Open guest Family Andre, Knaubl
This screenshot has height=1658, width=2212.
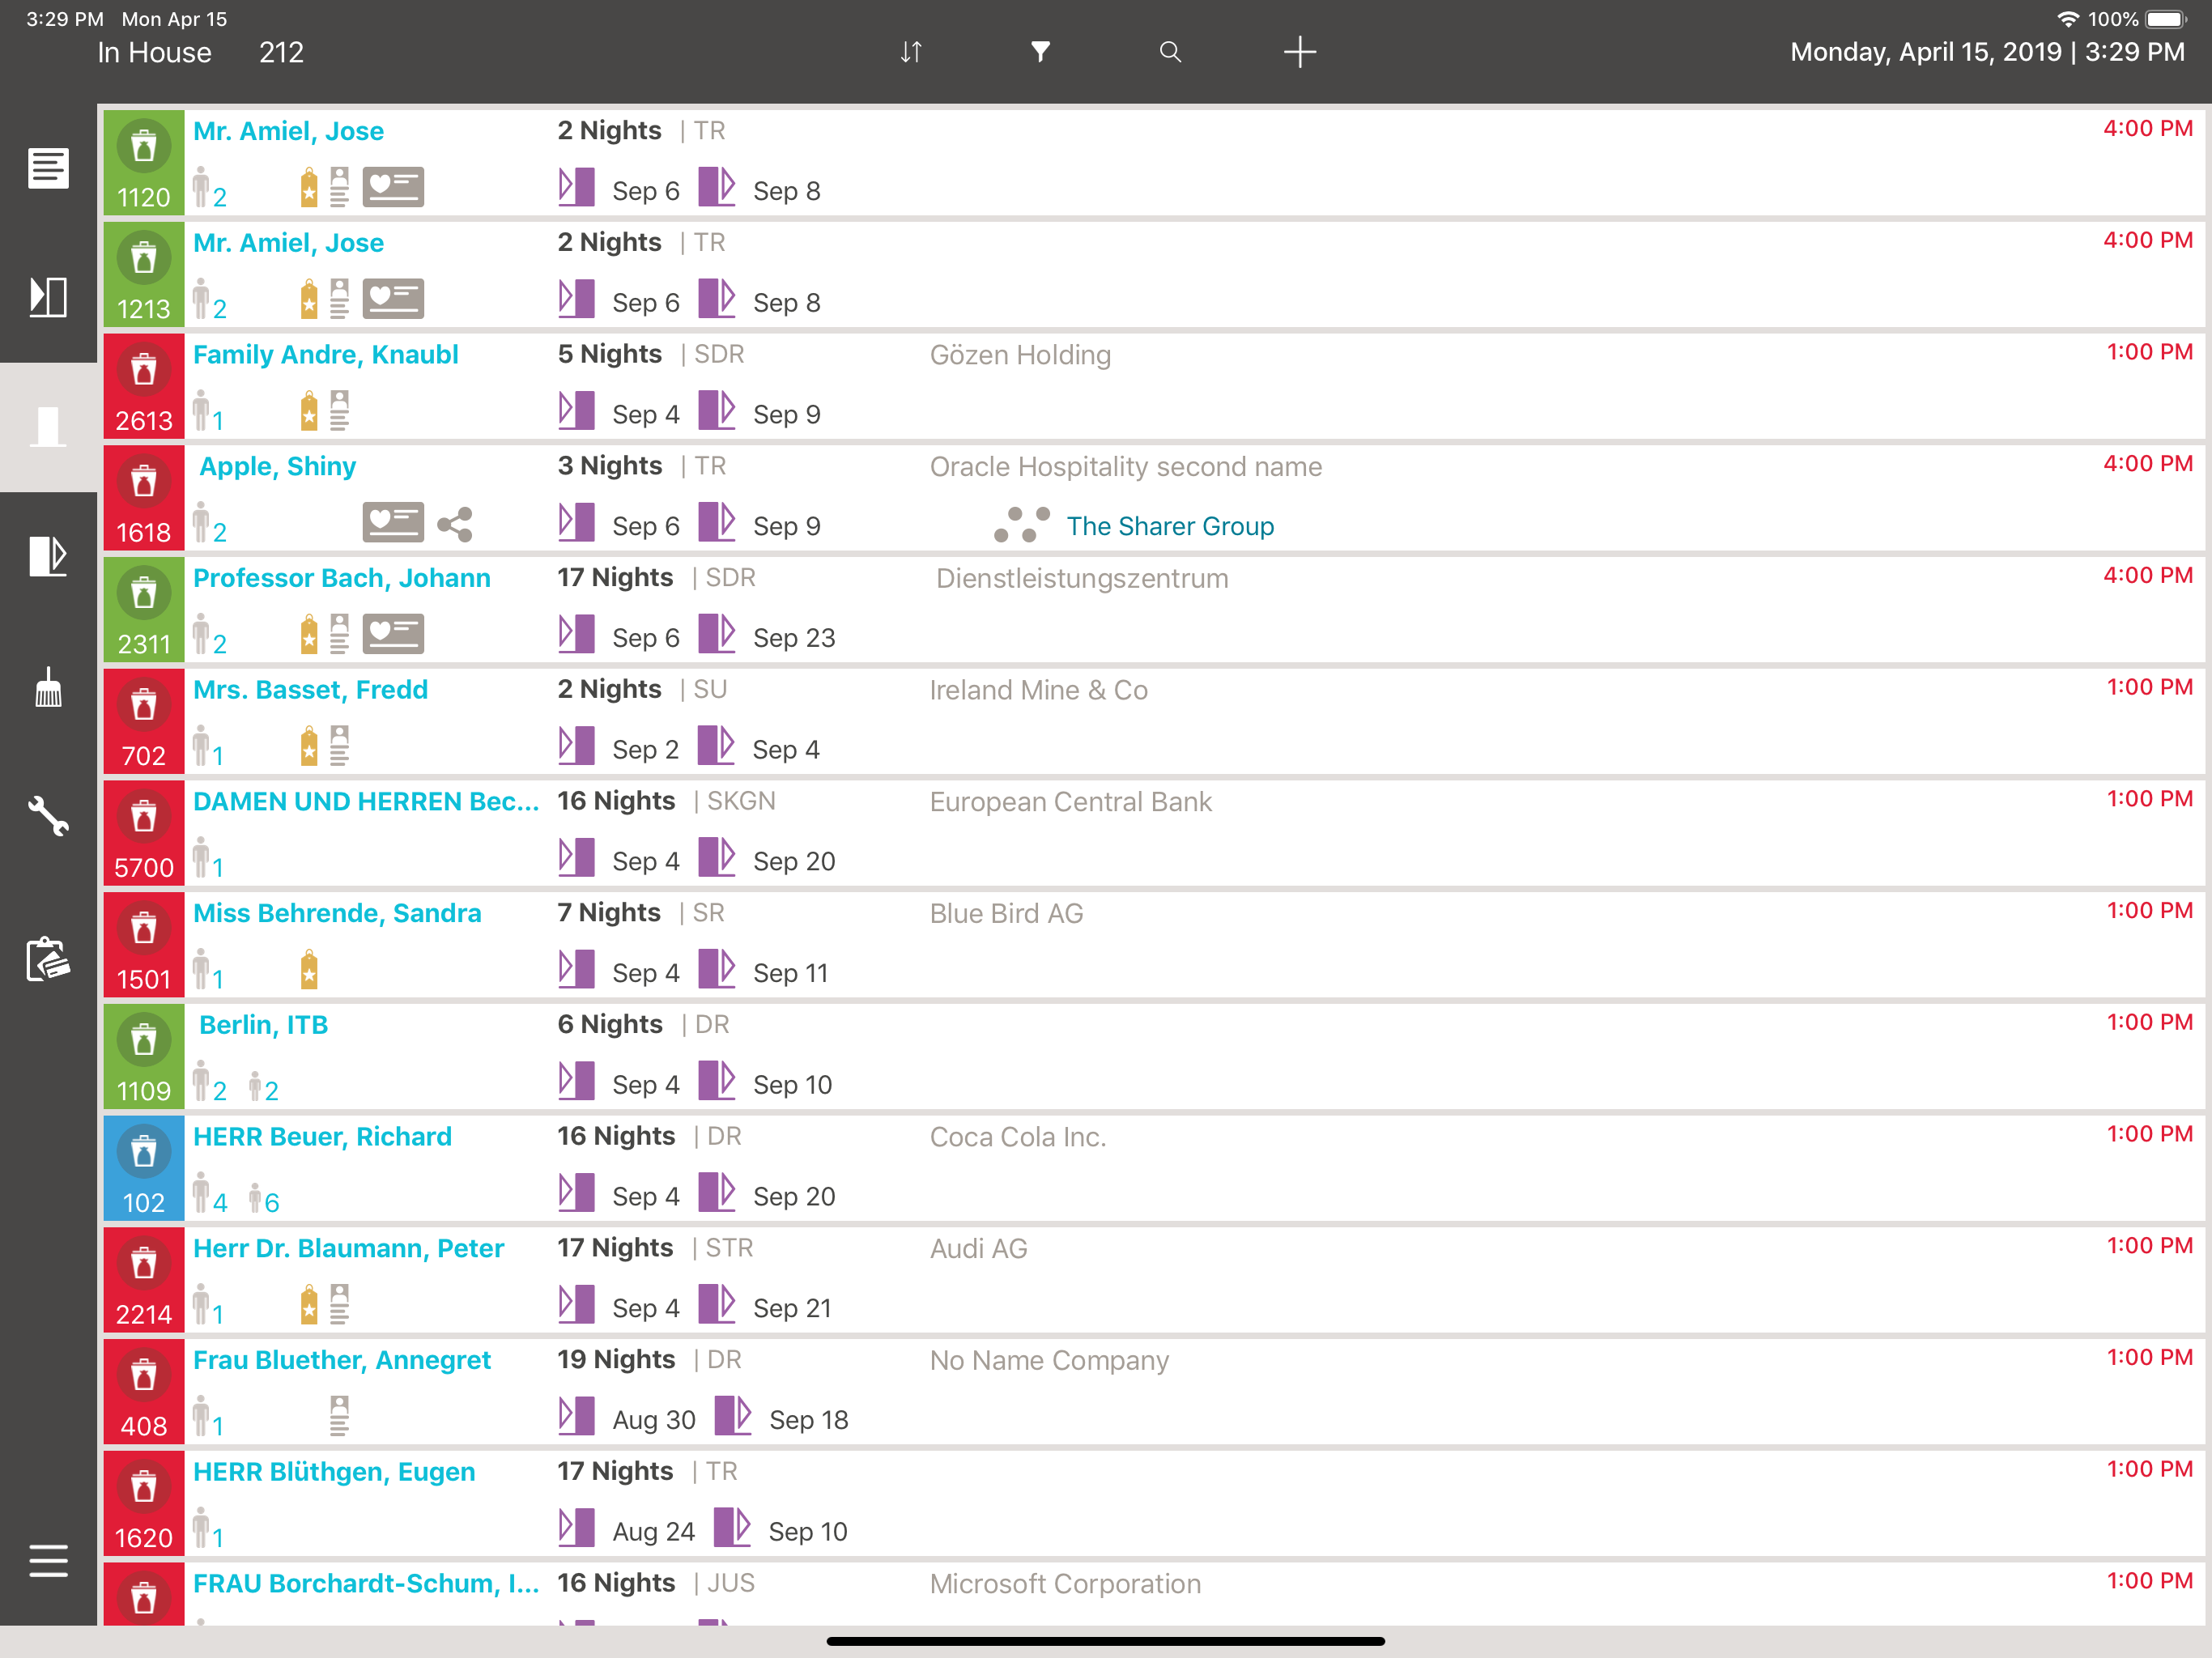coord(325,355)
